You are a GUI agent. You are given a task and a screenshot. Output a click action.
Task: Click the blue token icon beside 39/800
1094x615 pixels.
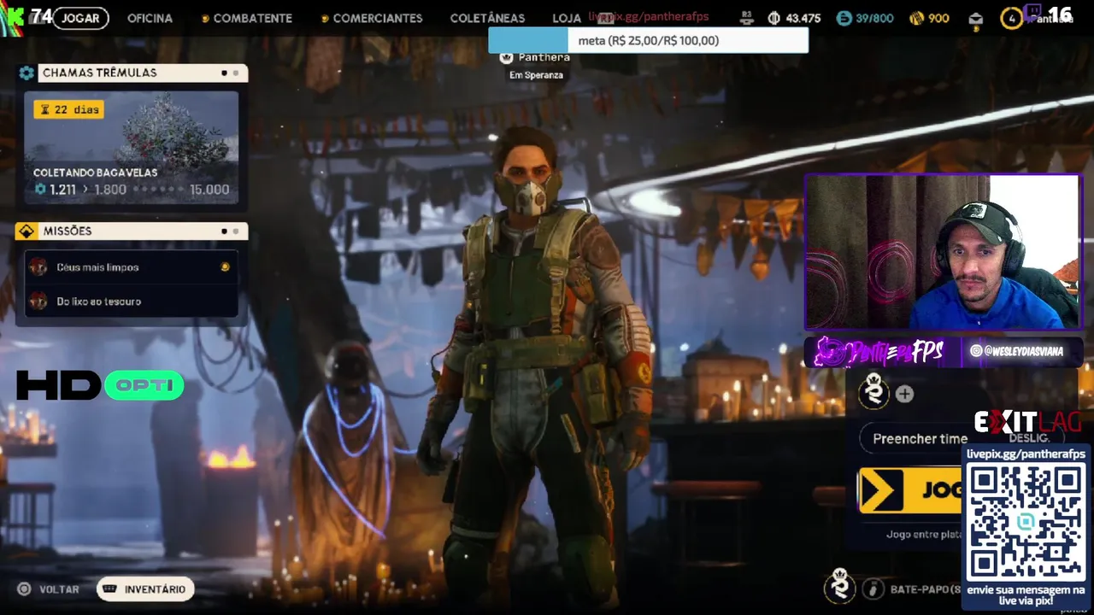(x=844, y=18)
